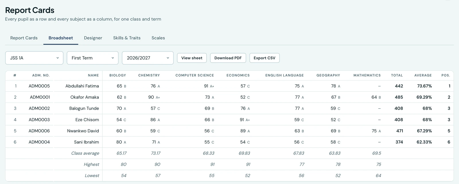Click the Biology column header
459x184 pixels.
pyautogui.click(x=118, y=75)
